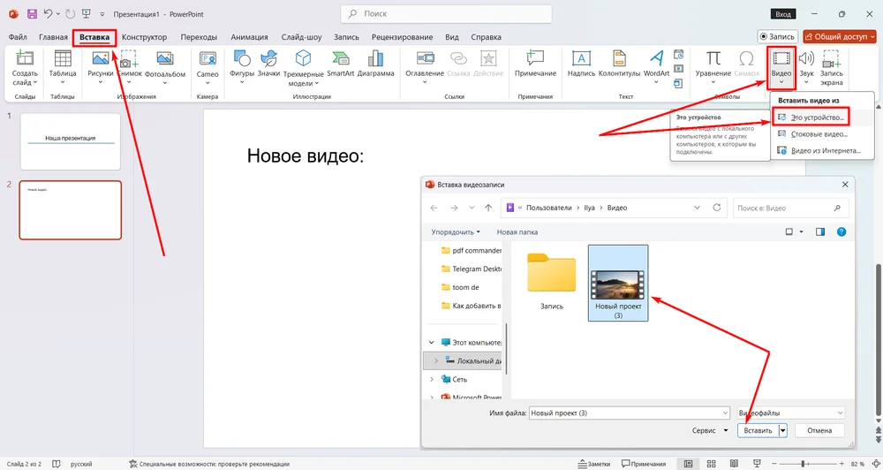Click the Новая папка button

point(517,232)
